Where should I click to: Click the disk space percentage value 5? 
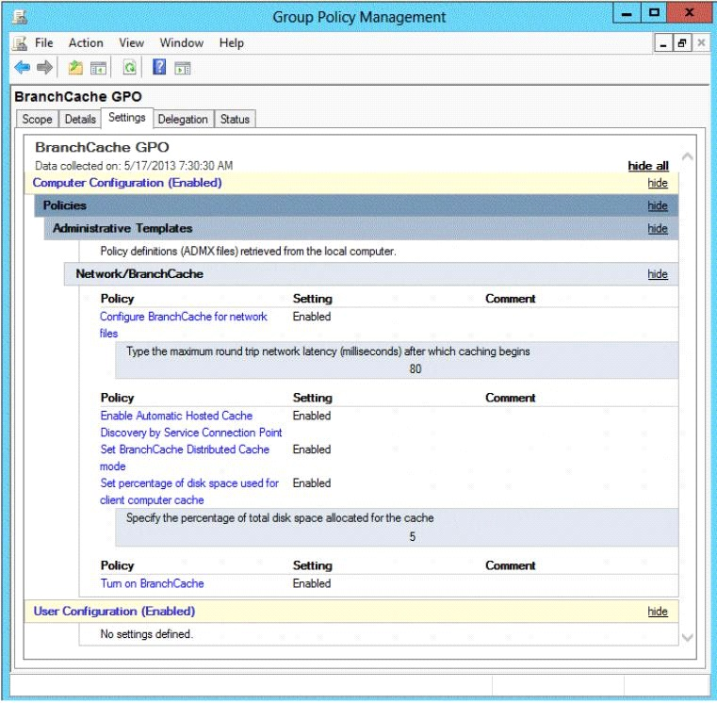[x=413, y=537]
